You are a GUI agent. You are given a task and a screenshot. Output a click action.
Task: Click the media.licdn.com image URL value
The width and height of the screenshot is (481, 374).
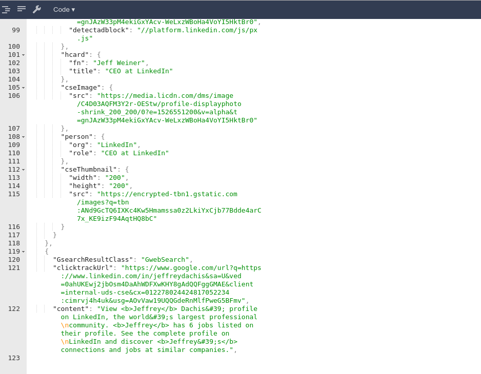point(167,108)
